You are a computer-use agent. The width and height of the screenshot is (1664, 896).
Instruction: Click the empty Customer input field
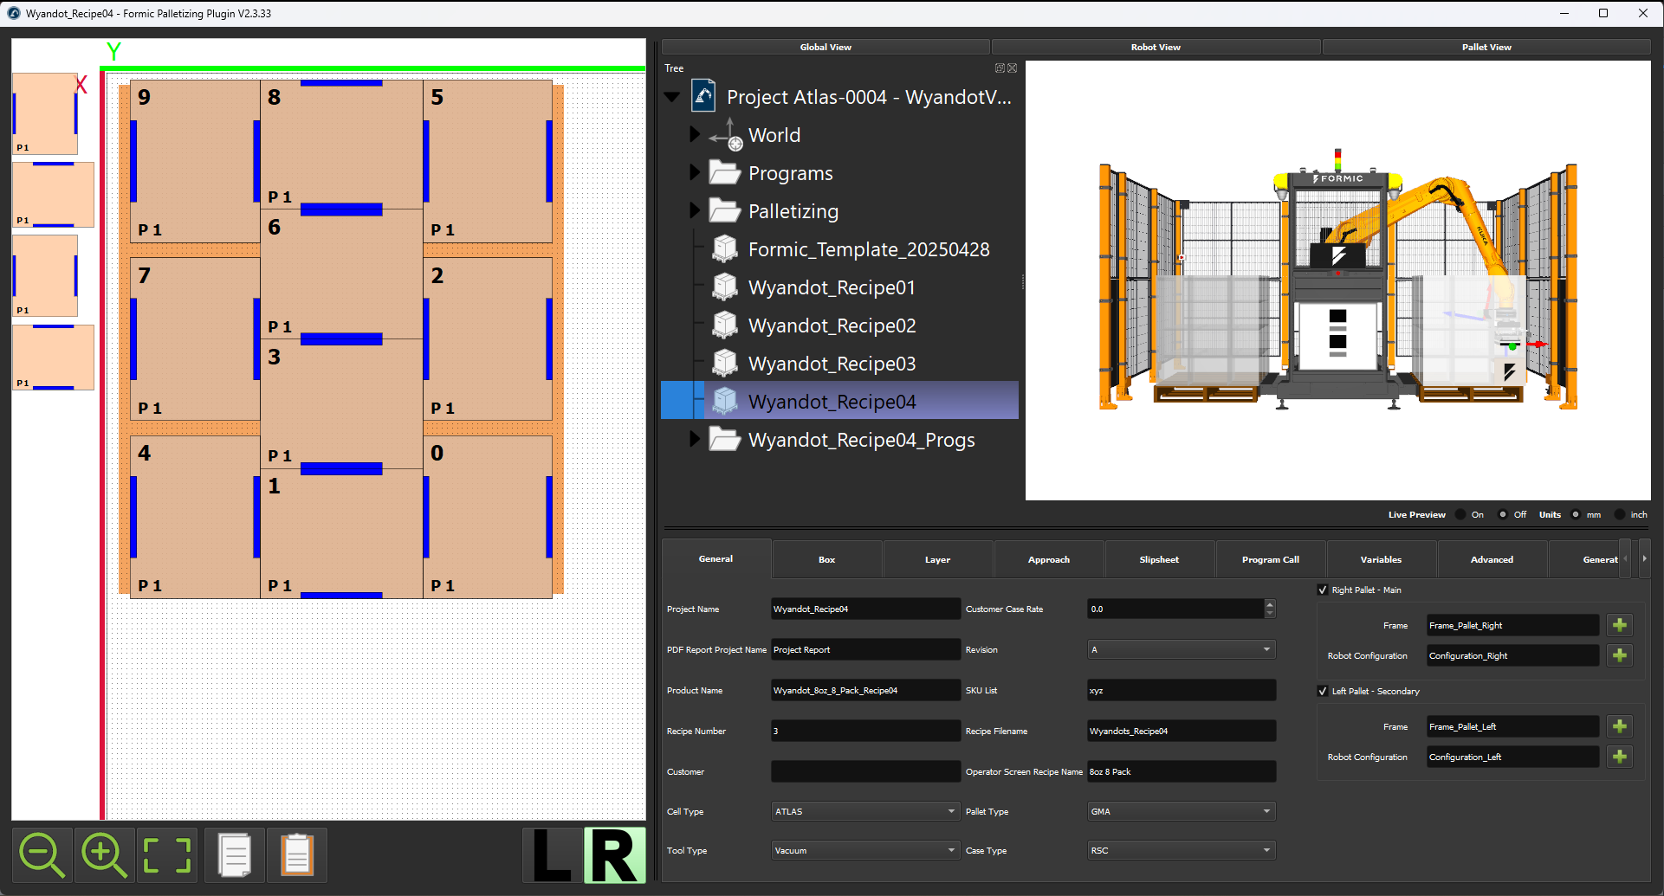click(x=865, y=771)
